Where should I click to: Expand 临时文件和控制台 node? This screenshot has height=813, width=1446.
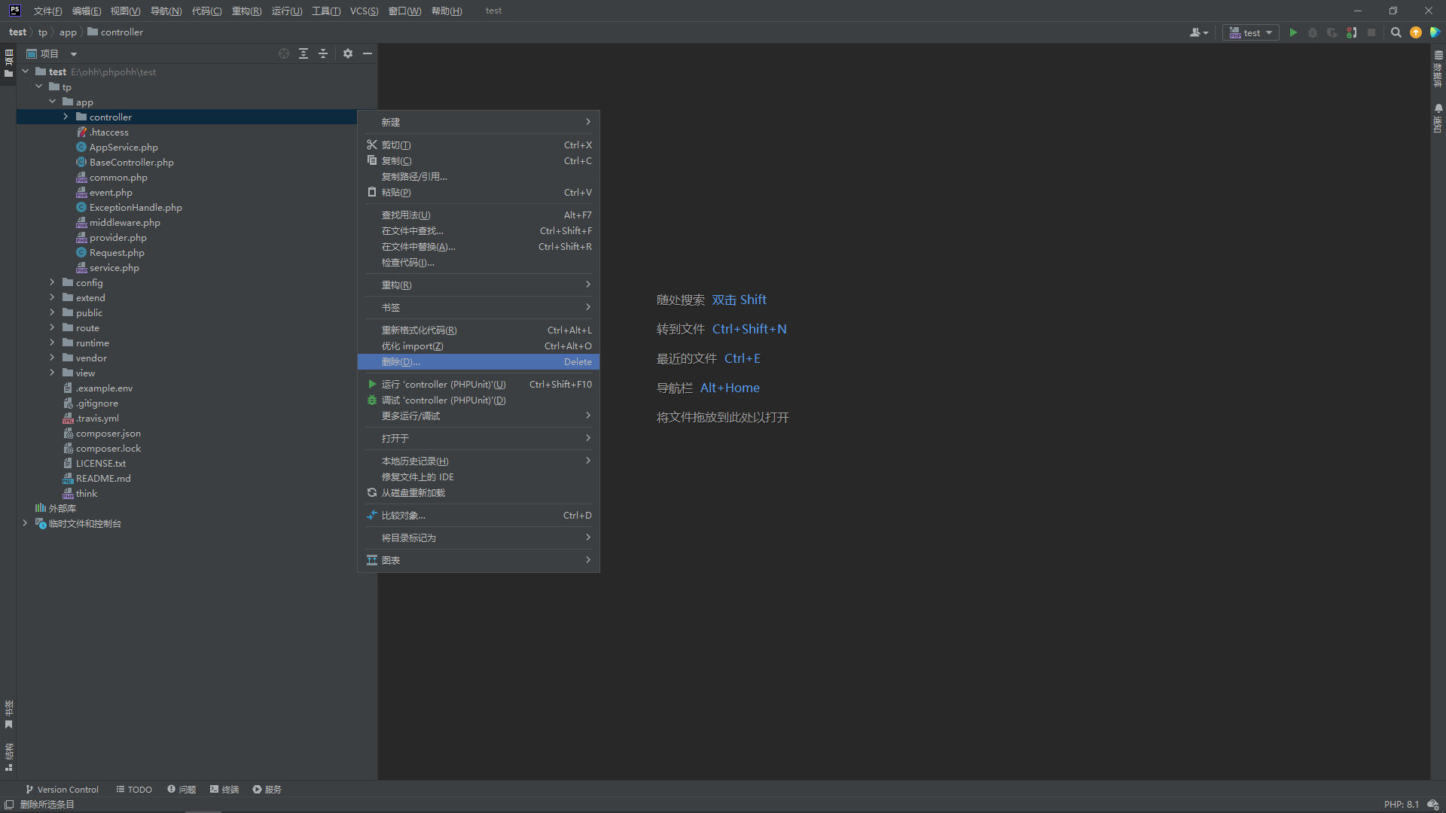pos(25,523)
